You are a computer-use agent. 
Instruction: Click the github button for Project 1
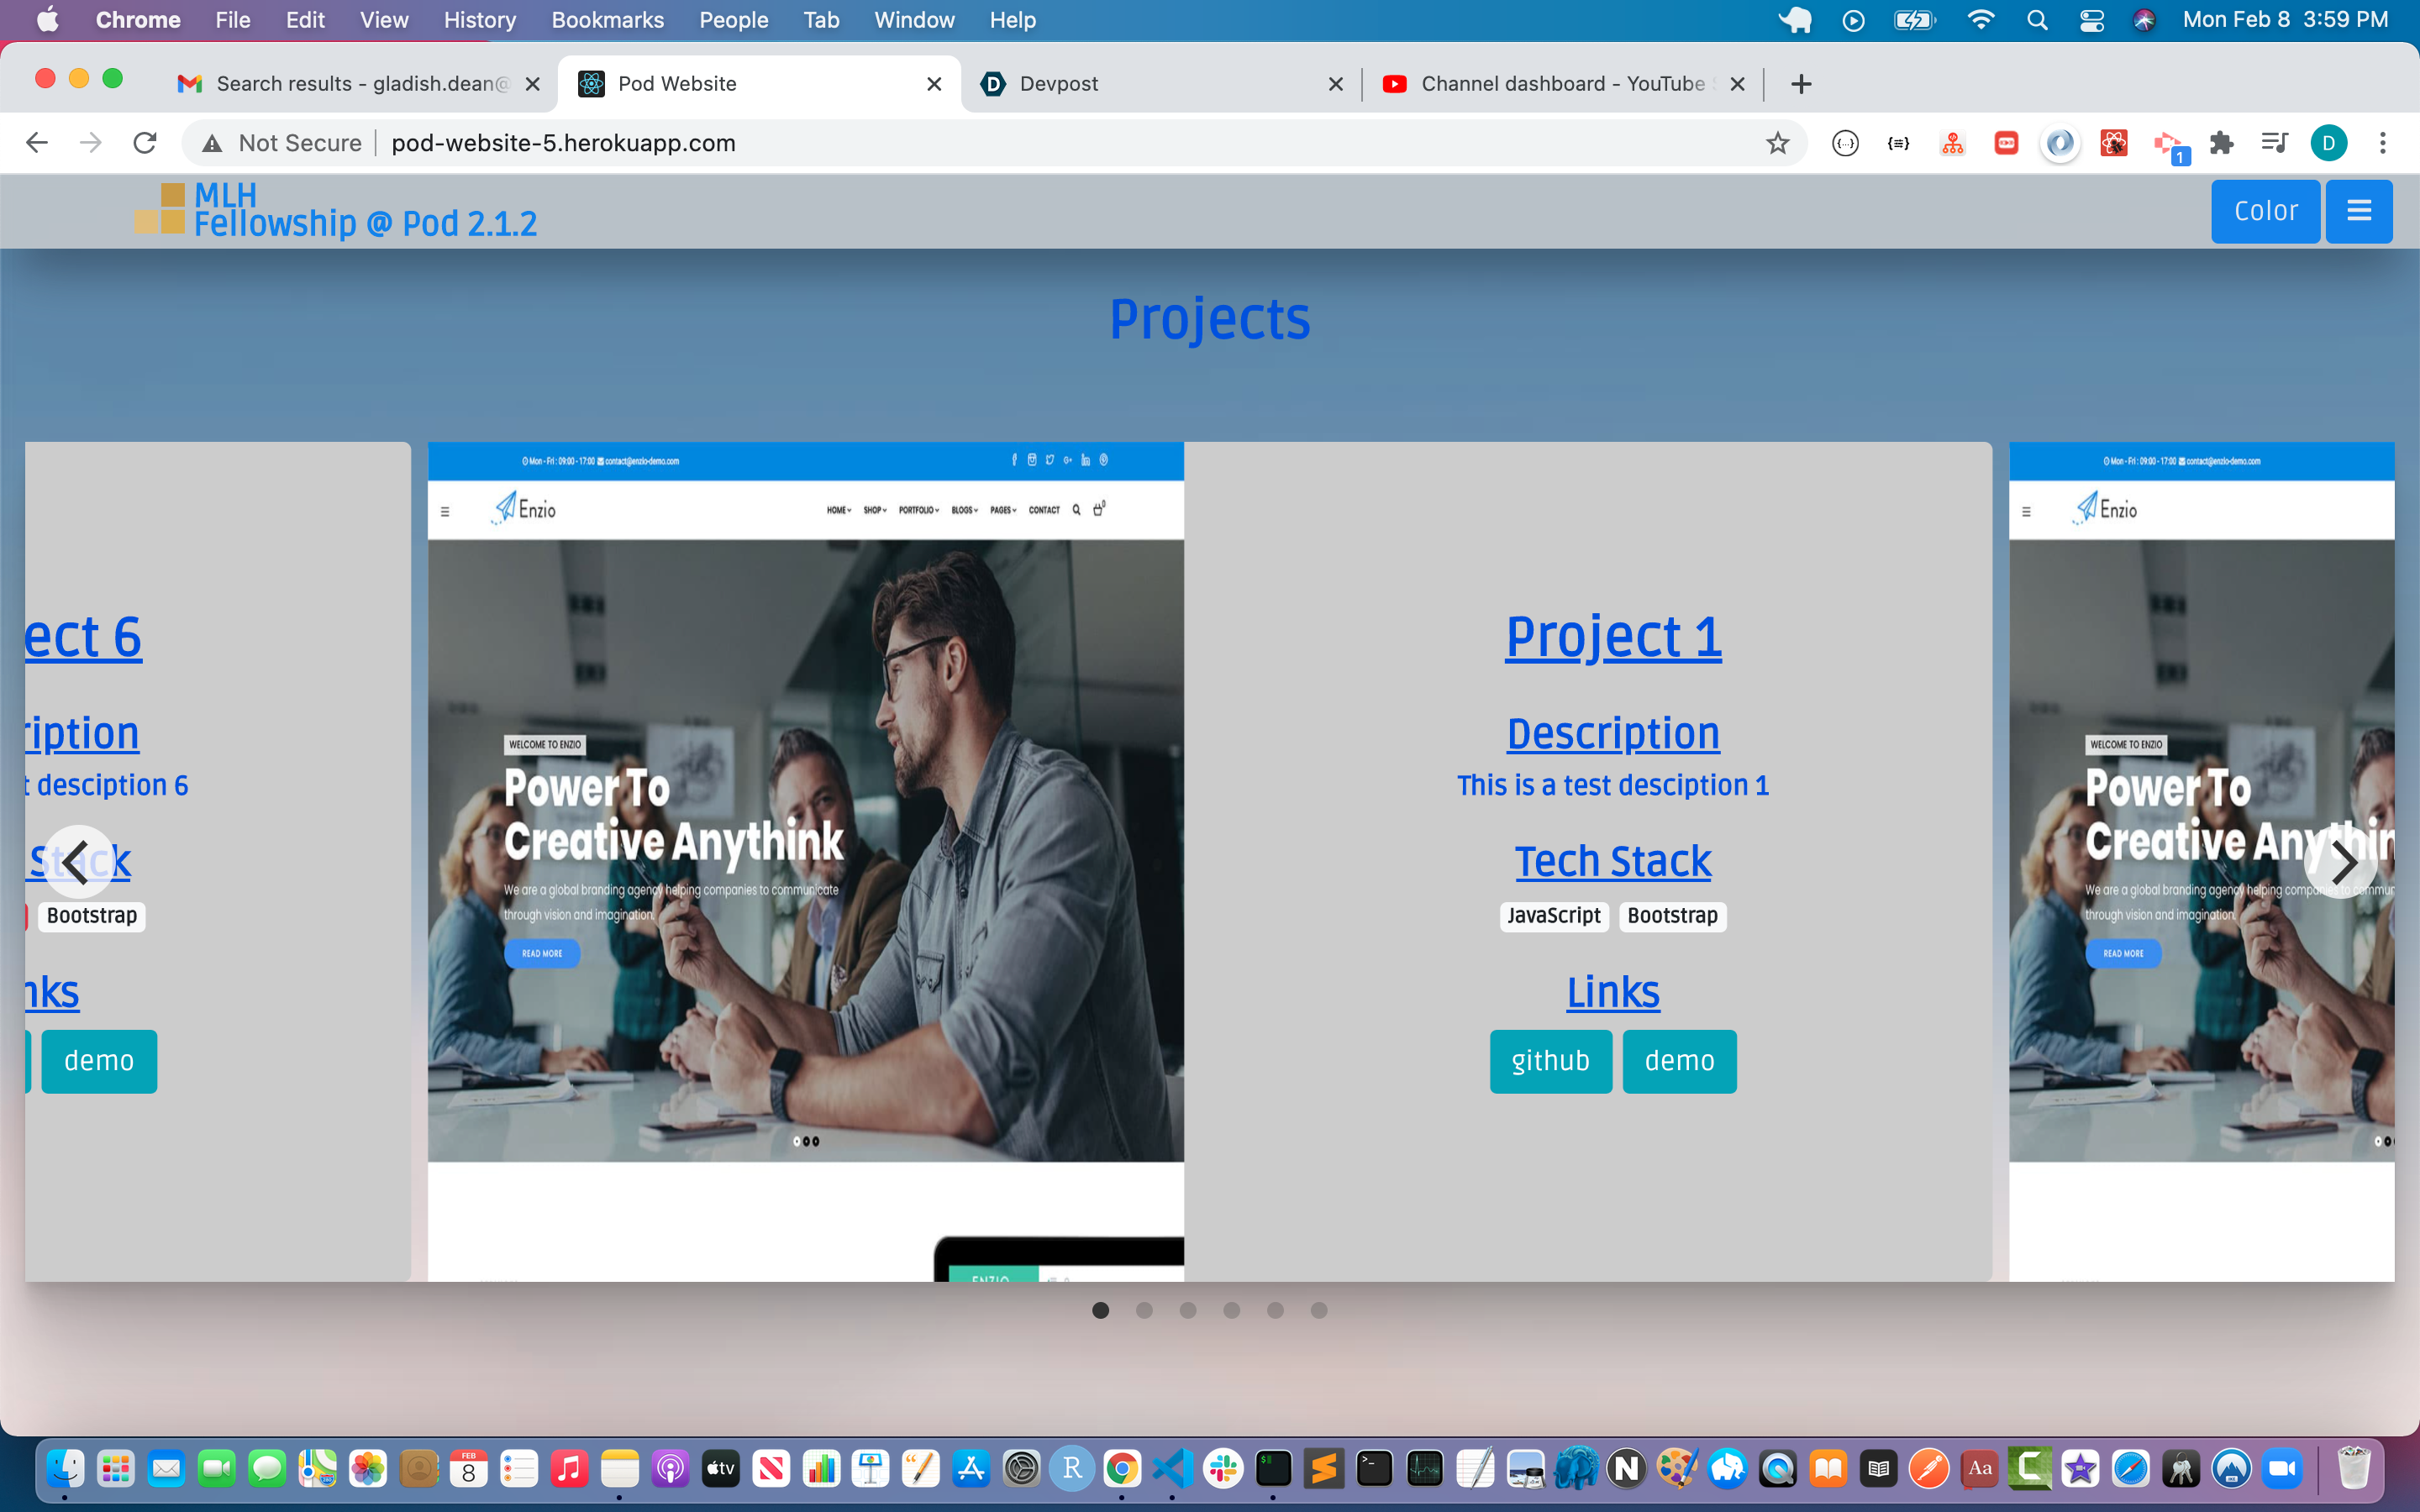(1550, 1061)
